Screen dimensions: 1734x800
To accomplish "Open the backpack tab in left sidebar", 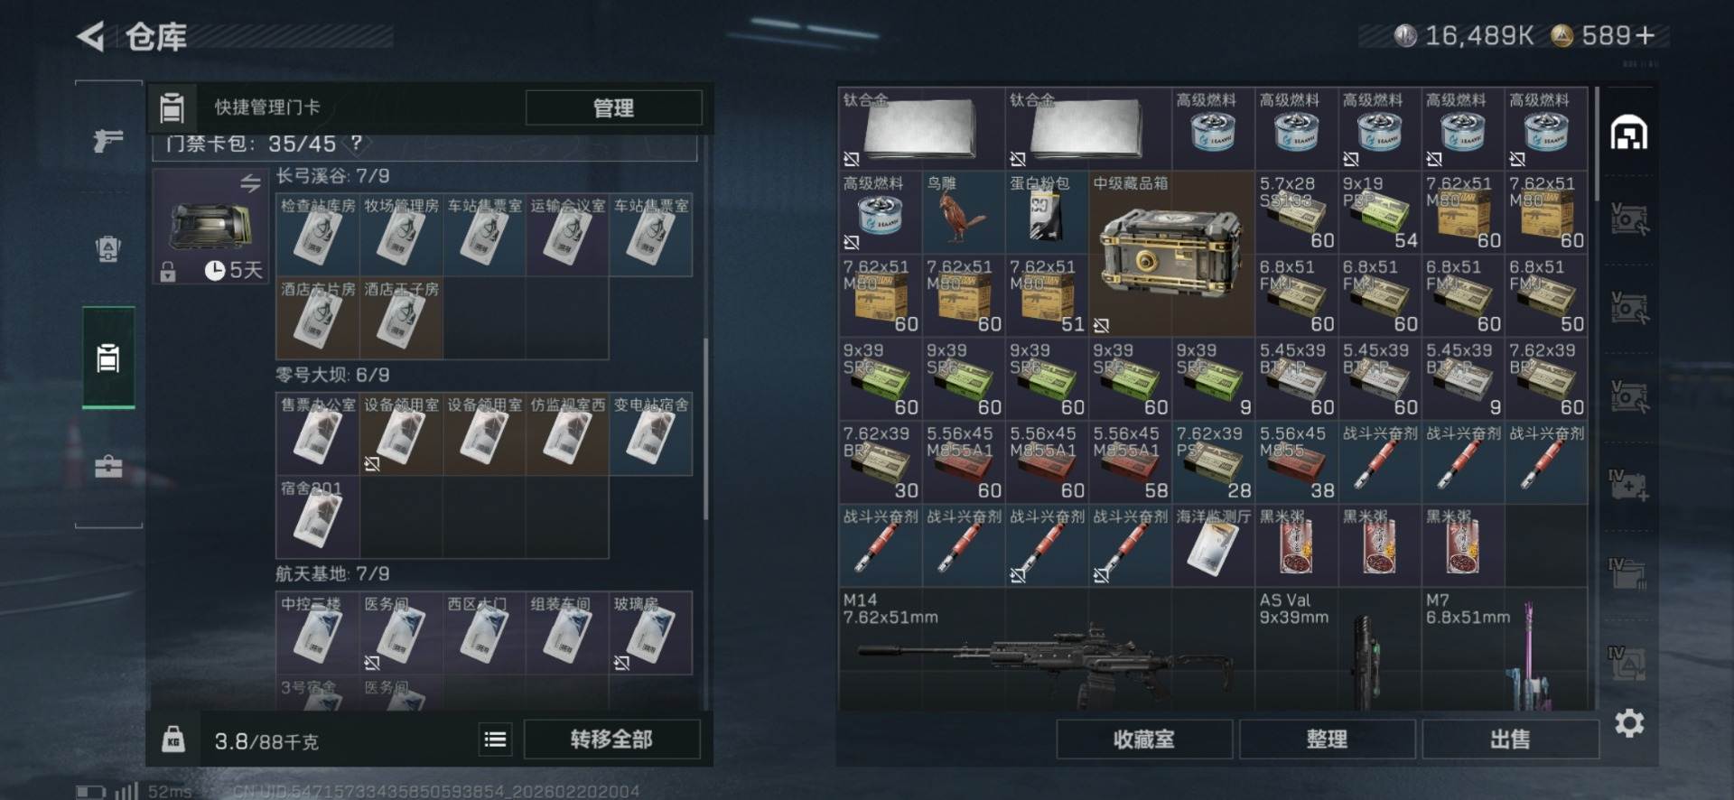I will tap(108, 248).
